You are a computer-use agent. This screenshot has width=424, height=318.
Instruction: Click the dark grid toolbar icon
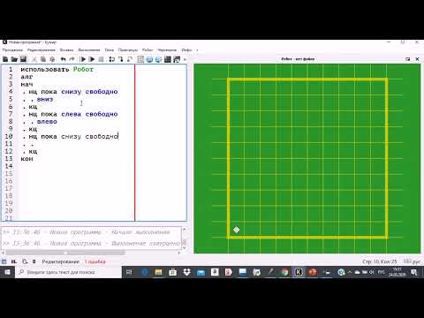[168, 59]
